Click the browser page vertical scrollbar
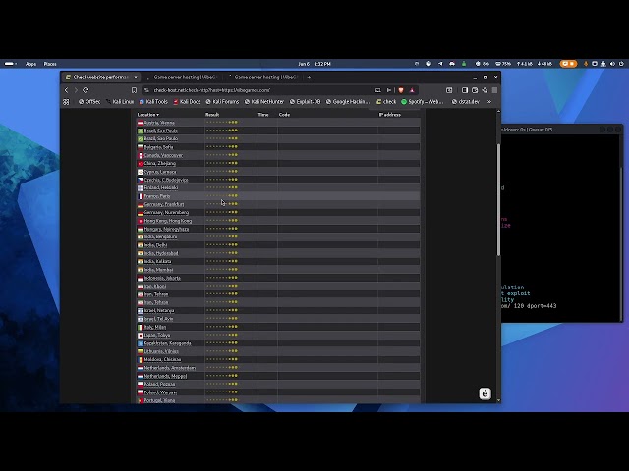629x471 pixels. pos(498,200)
